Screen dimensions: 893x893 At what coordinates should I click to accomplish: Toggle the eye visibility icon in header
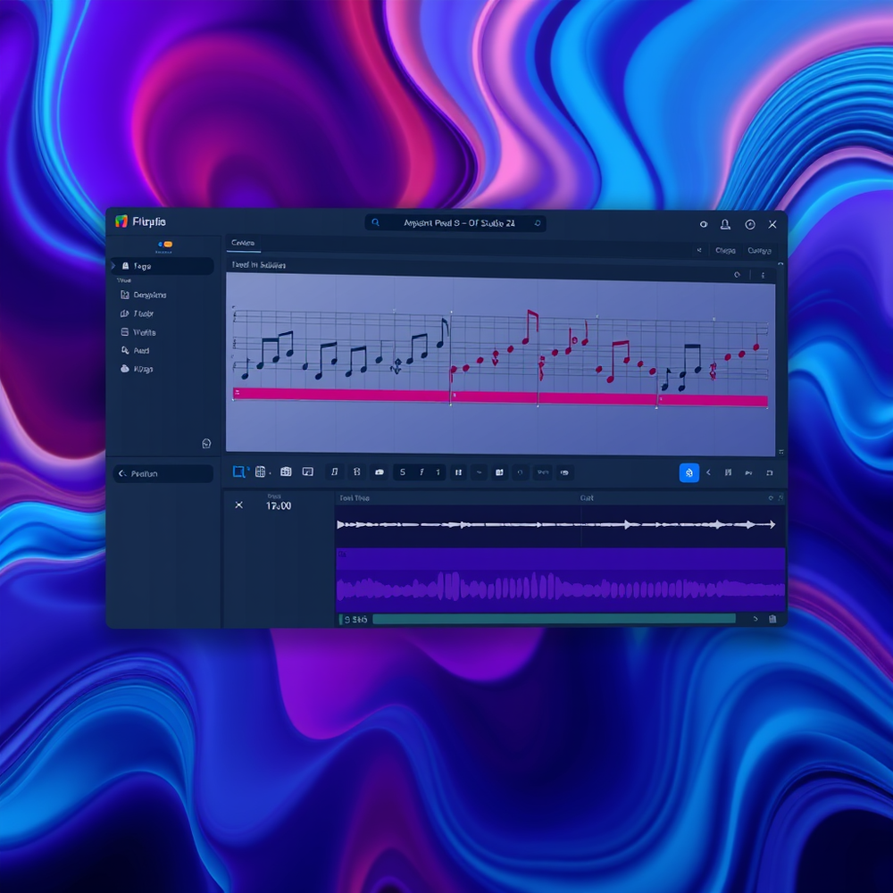[x=704, y=224]
